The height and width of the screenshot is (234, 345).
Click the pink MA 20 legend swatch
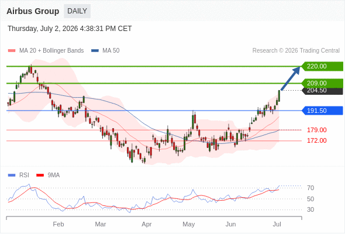(x=12, y=51)
